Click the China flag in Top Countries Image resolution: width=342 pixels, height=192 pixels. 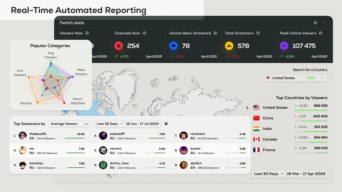click(256, 118)
